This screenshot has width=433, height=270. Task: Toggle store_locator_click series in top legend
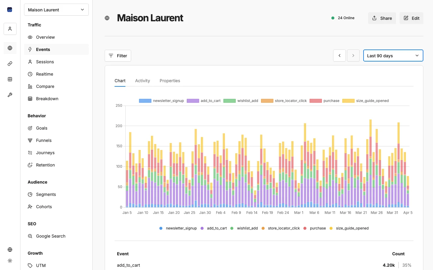(284, 101)
